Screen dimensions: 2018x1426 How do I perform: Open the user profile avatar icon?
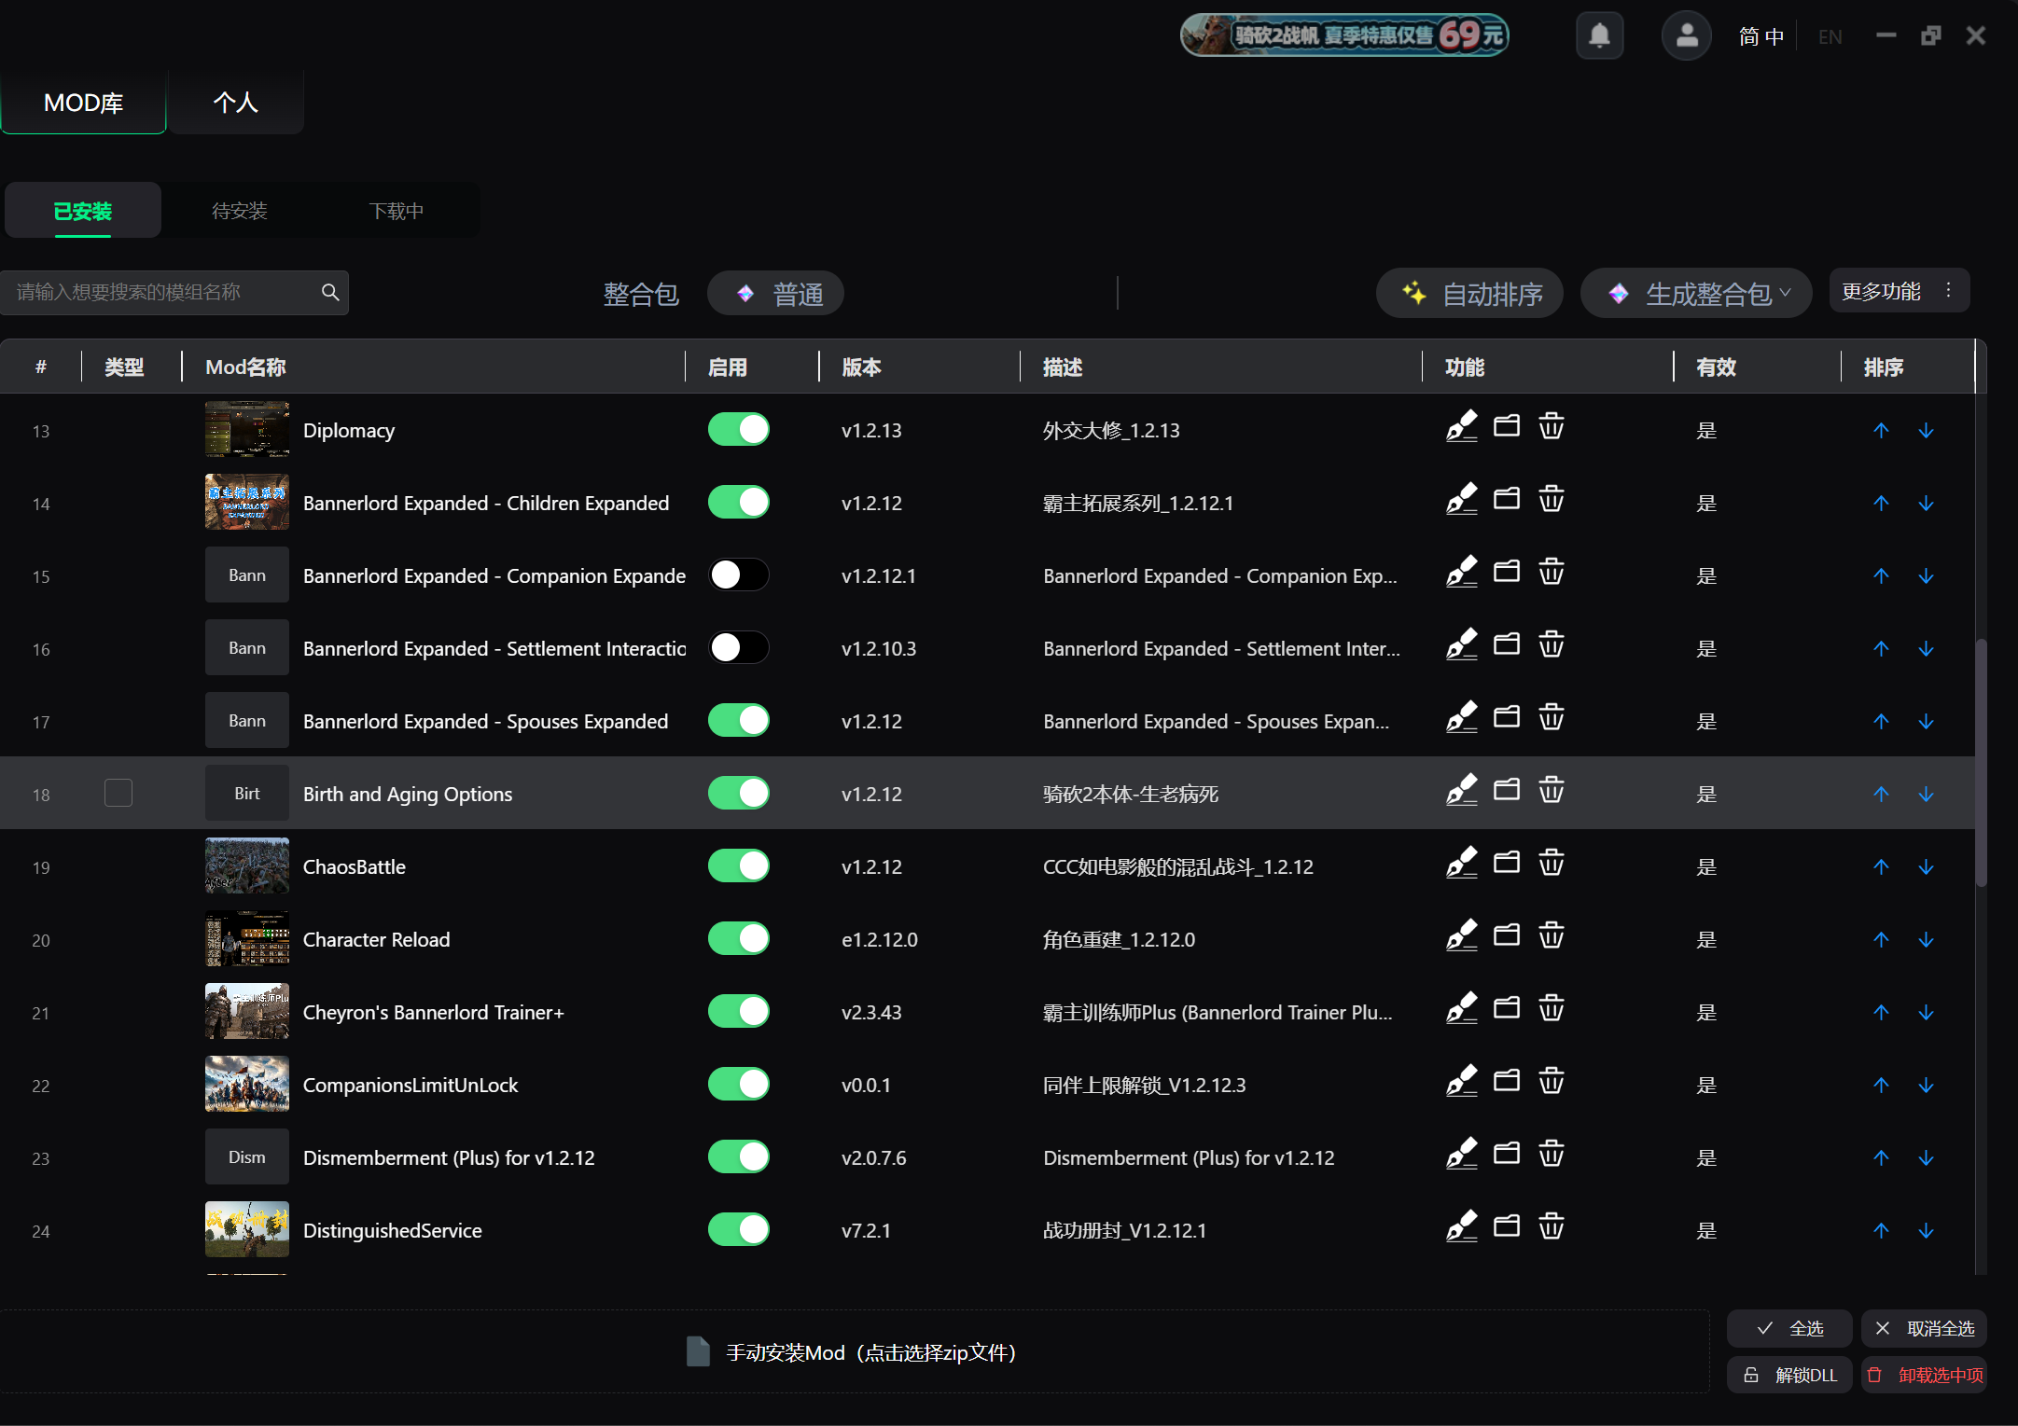coord(1686,35)
